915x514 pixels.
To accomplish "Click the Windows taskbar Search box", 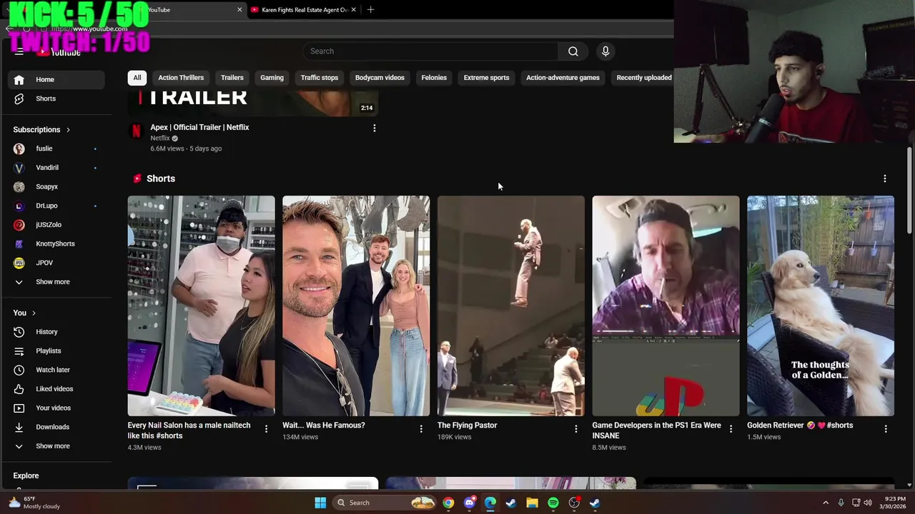I will pos(385,503).
